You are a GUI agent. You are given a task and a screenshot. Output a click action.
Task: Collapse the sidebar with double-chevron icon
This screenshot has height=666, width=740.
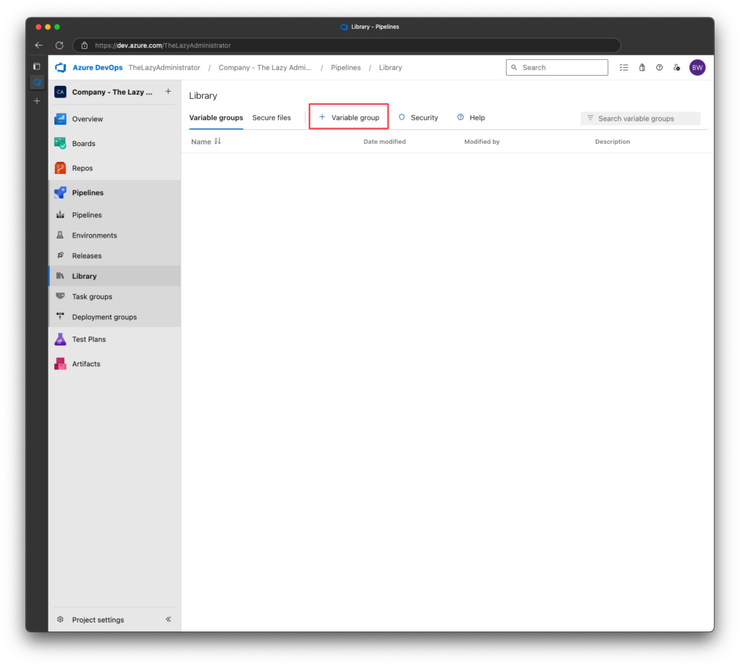point(168,619)
